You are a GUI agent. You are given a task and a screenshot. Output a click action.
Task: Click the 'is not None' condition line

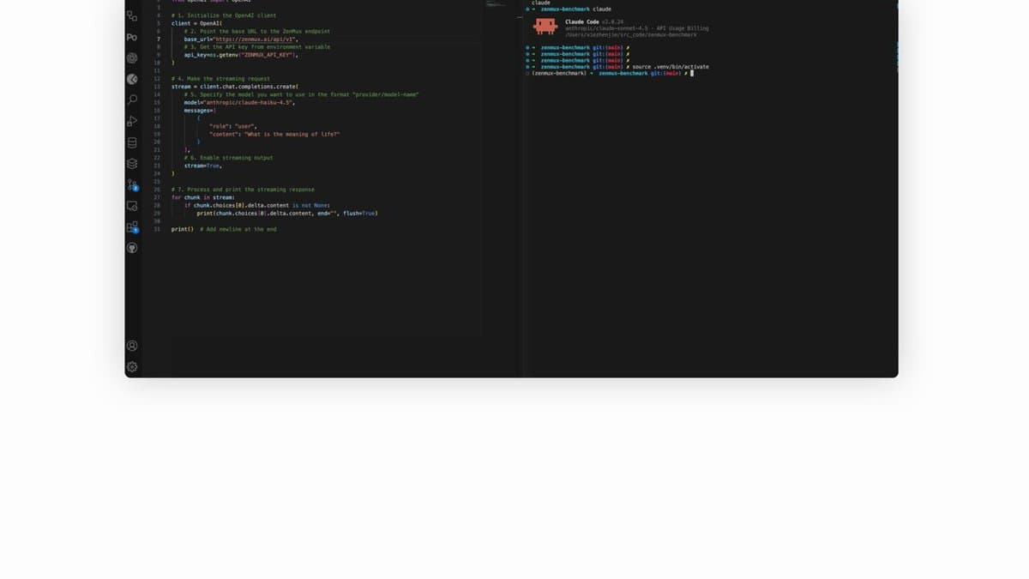pyautogui.click(x=256, y=205)
